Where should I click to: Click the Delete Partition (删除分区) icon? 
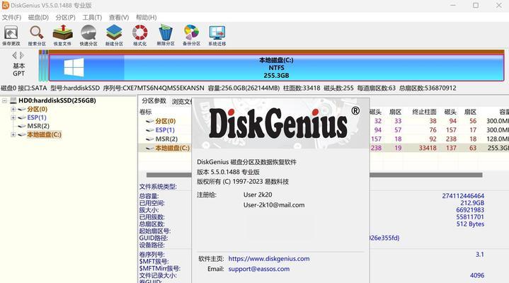166,35
